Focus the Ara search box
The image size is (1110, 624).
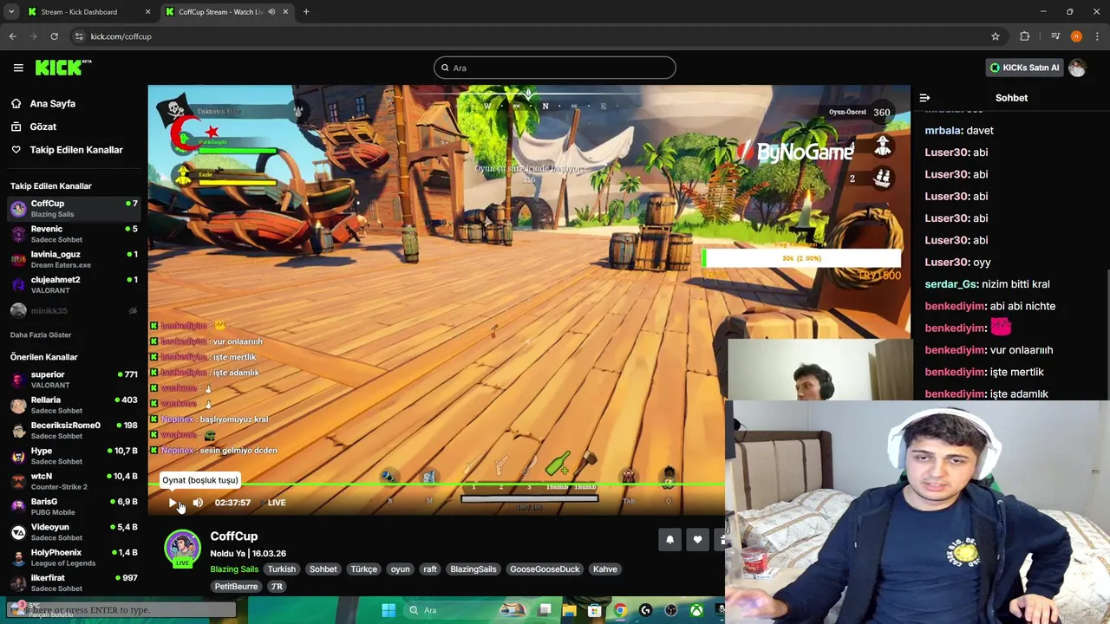[x=555, y=68]
